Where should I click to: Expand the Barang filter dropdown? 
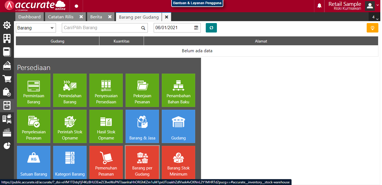pos(36,28)
